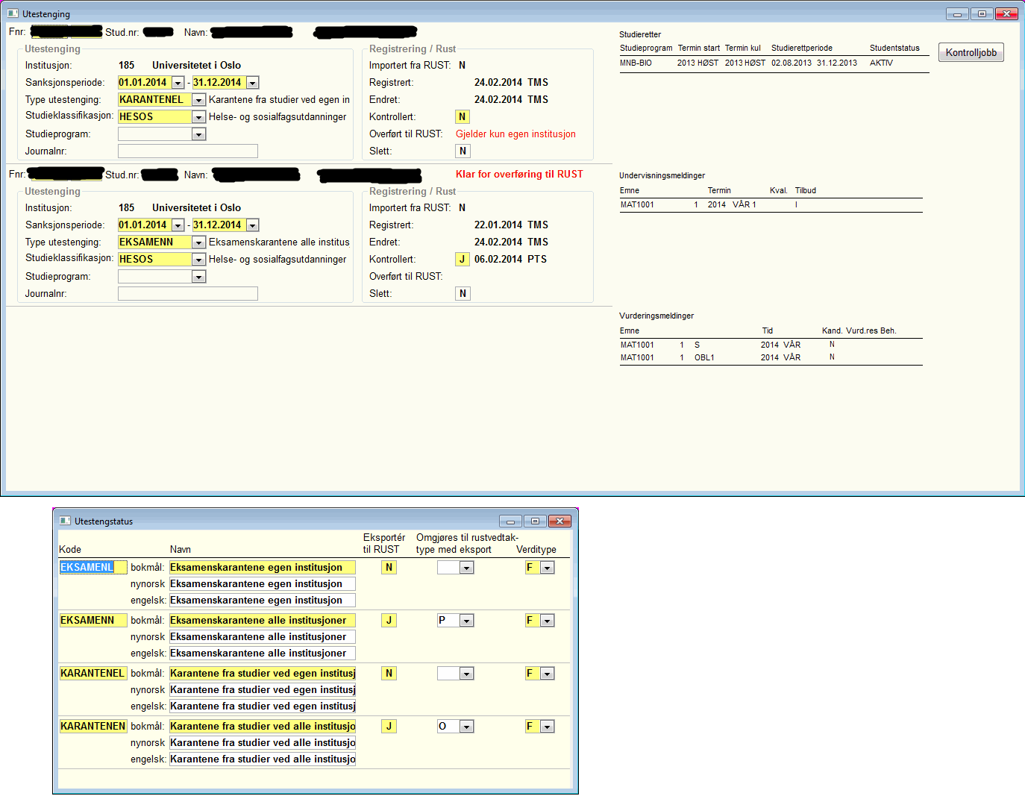Viewport: 1025px width, 796px height.
Task: Open Studieprogram dropdown in second record
Action: 198,277
